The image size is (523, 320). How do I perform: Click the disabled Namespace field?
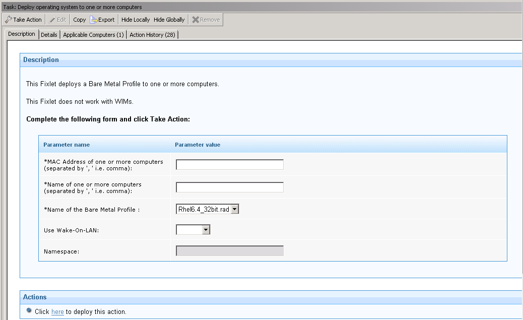pos(229,250)
